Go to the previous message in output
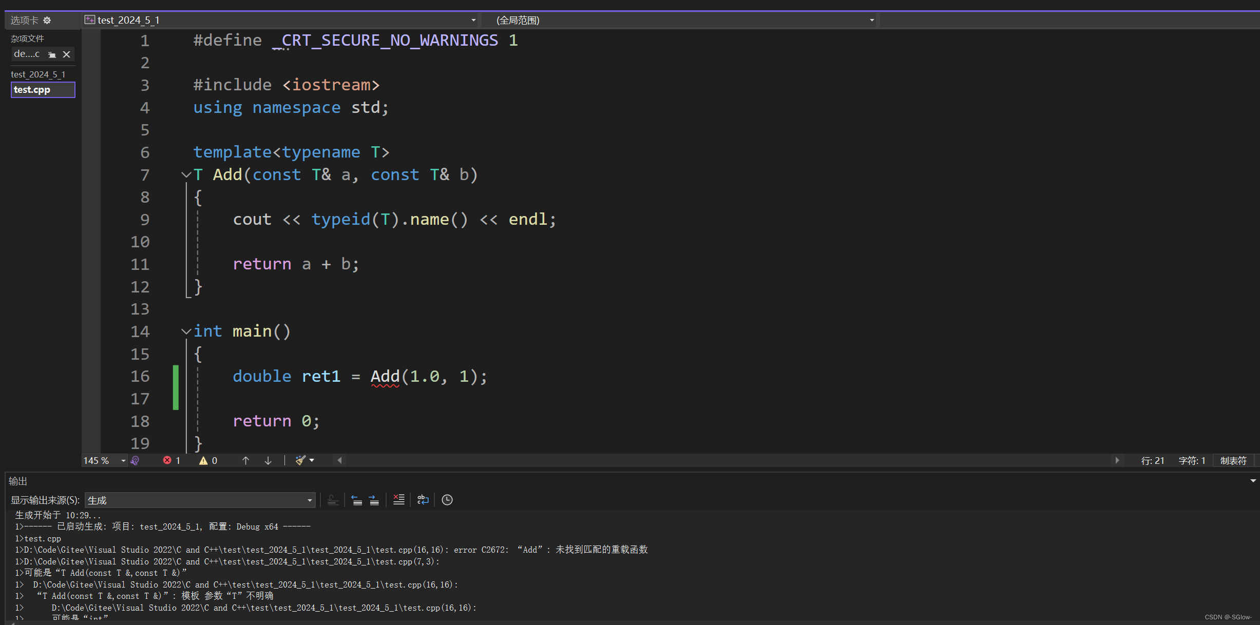This screenshot has width=1260, height=625. click(x=356, y=500)
